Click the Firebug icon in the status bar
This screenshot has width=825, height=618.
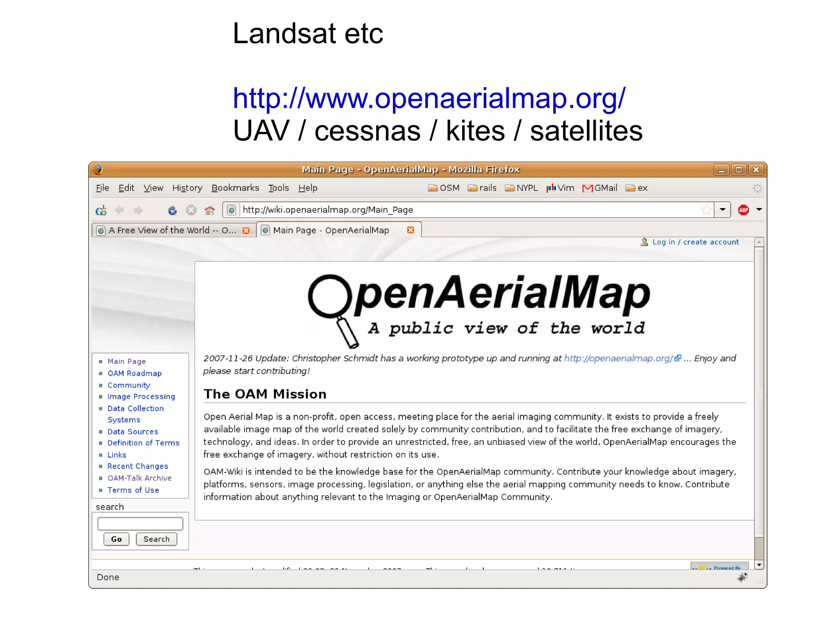[x=742, y=577]
